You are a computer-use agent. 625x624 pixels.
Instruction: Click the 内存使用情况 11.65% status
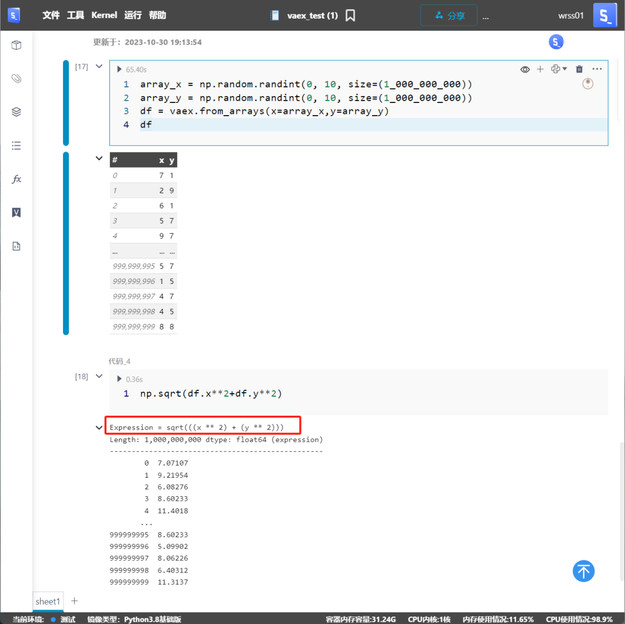click(x=498, y=619)
